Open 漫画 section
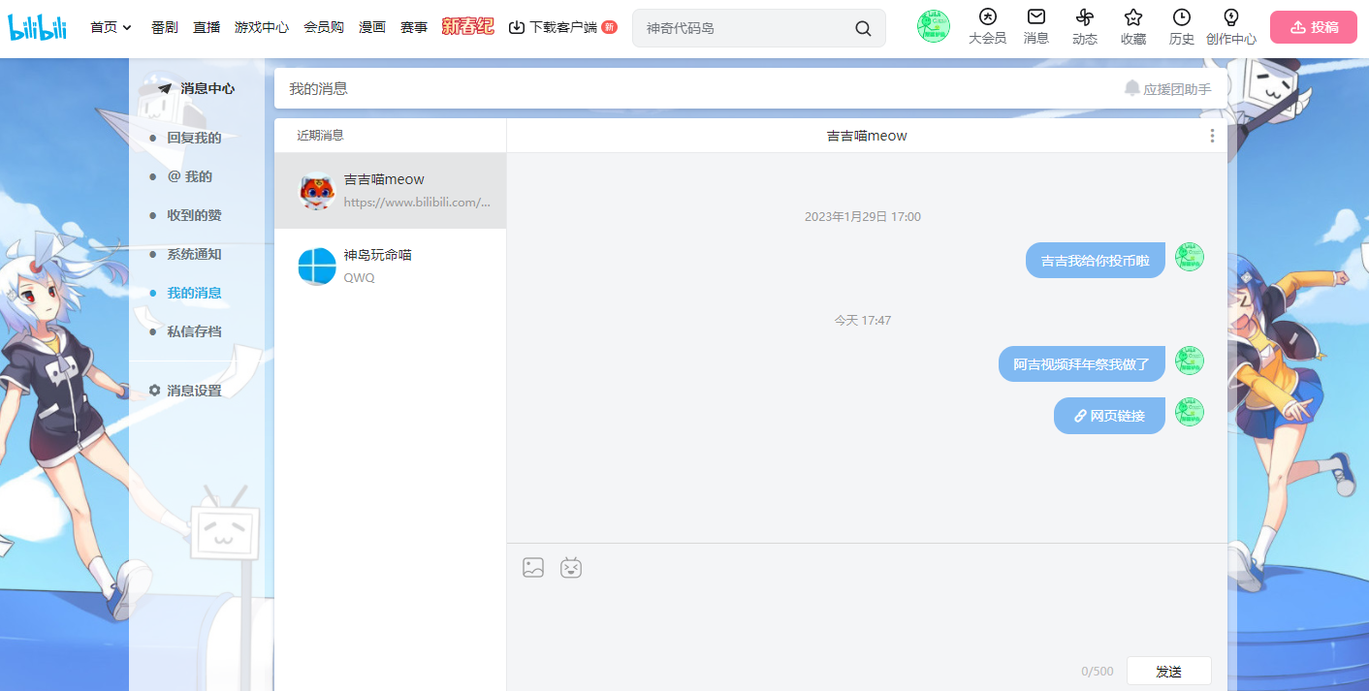This screenshot has height=691, width=1369. pos(372,27)
